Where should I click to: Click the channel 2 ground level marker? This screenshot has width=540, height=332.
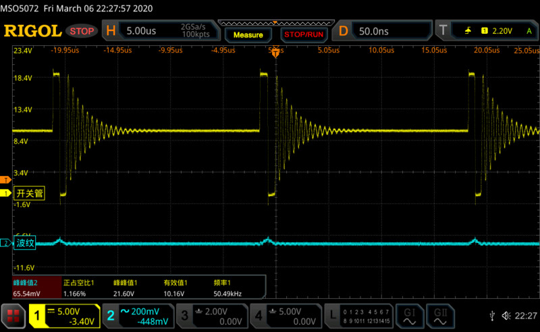pyautogui.click(x=5, y=243)
